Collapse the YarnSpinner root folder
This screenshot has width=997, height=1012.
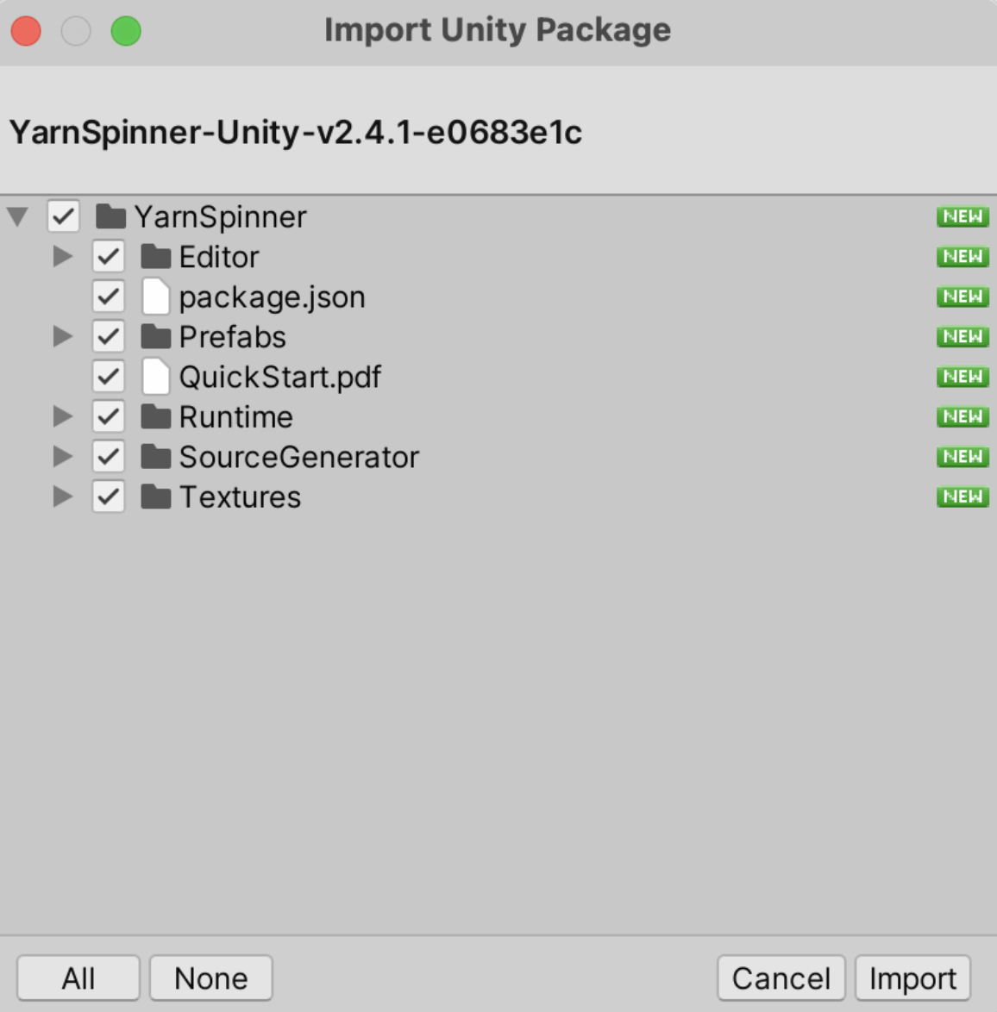(18, 216)
